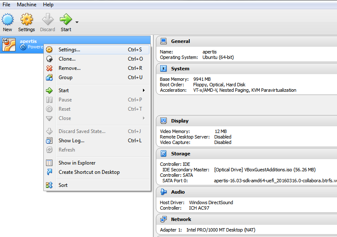Screen dimensions: 337x237
Task: Click the Show in Explorer list icon
Action: point(49,163)
